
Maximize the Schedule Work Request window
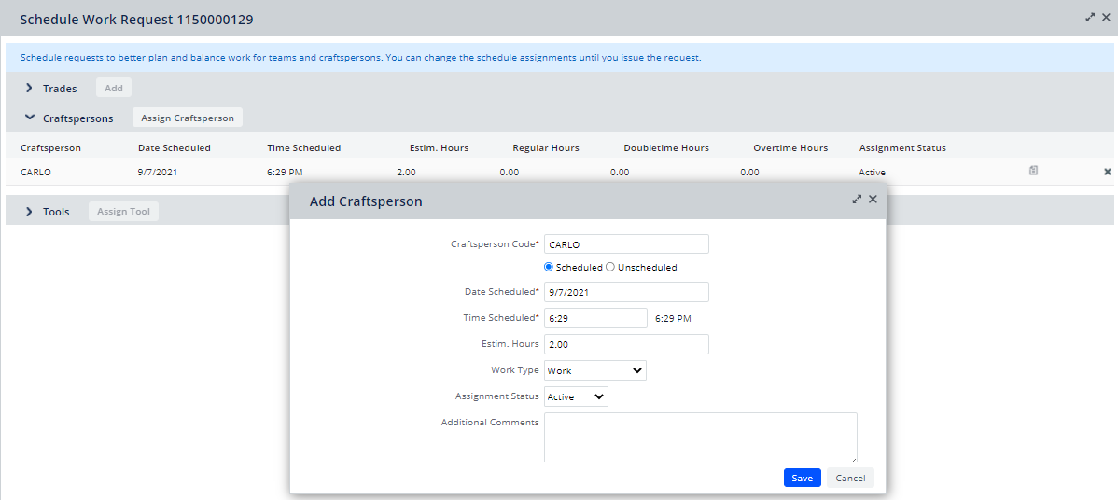1090,17
